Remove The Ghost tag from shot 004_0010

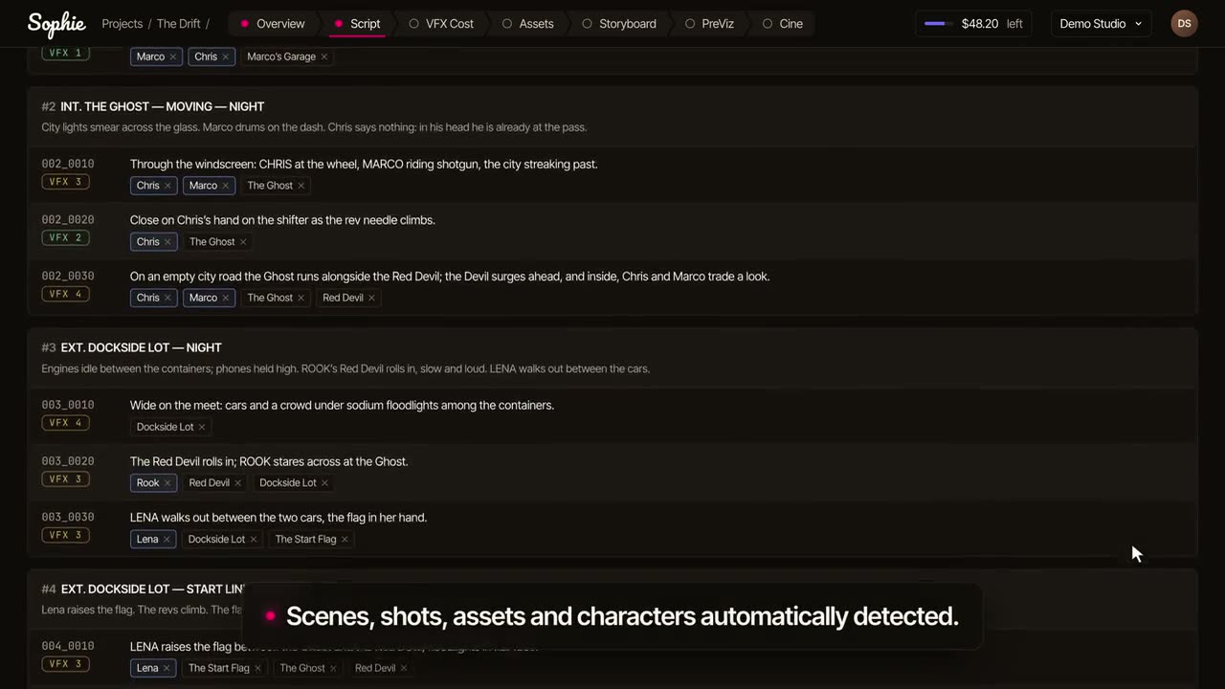coord(333,668)
